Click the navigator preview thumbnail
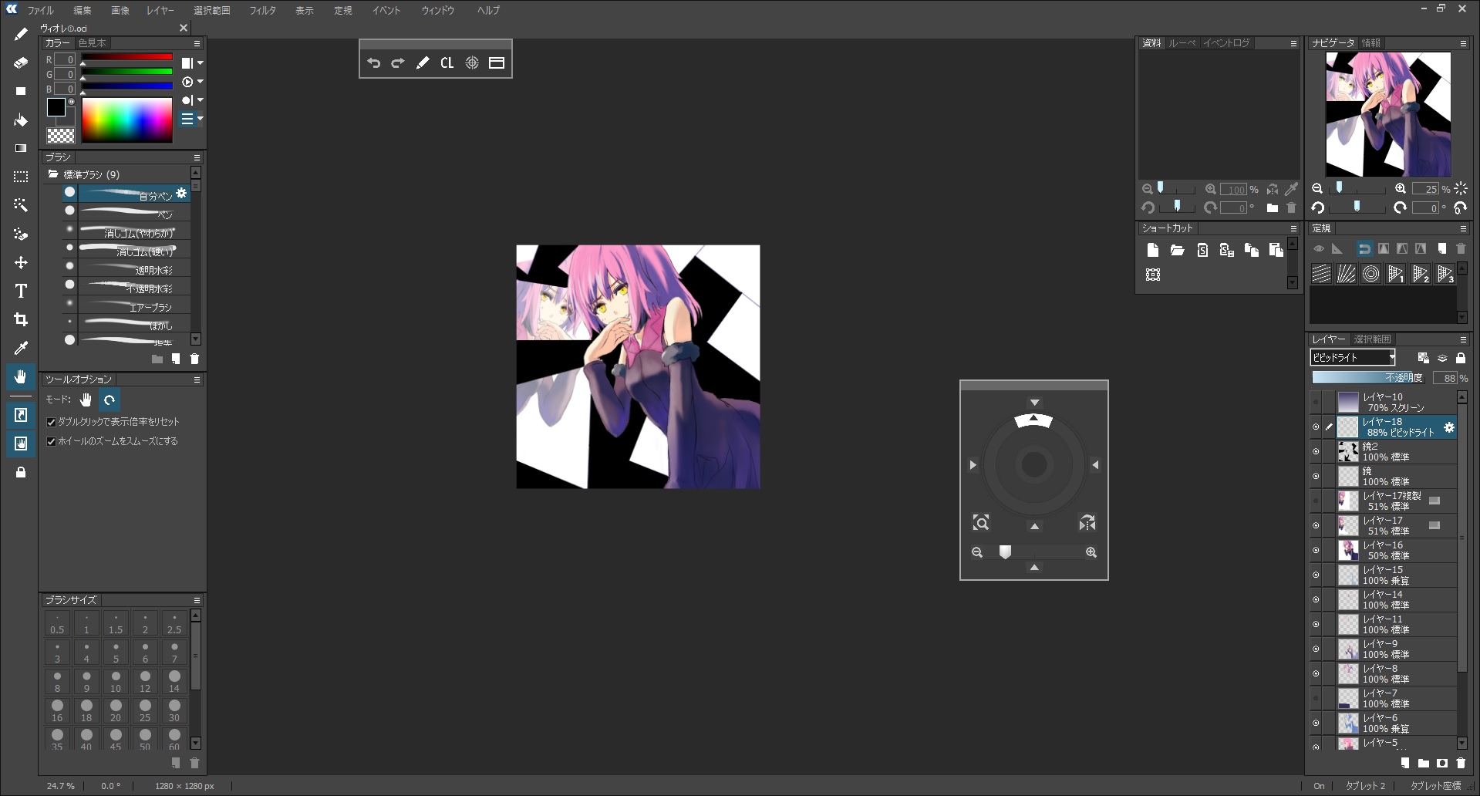 point(1387,114)
